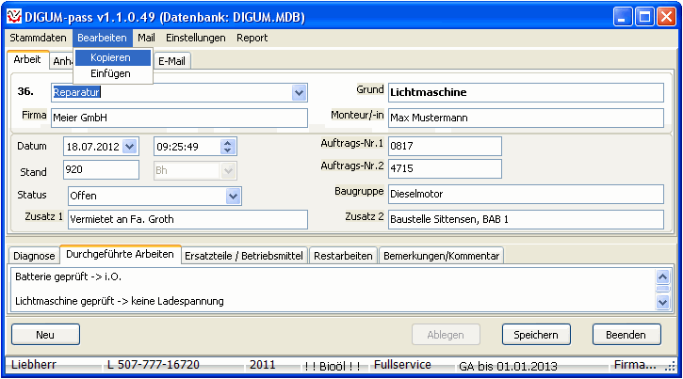683x379 pixels.
Task: Open the Bemerkungen/Kommentar tab
Action: [x=442, y=255]
